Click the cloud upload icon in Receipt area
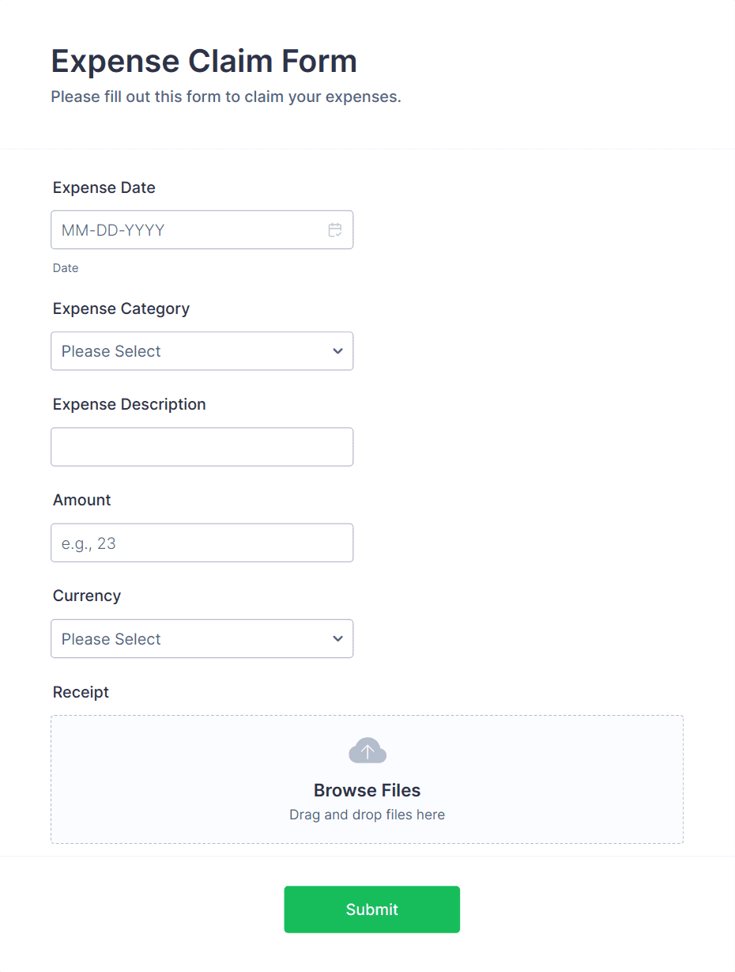This screenshot has height=972, width=735. point(367,750)
